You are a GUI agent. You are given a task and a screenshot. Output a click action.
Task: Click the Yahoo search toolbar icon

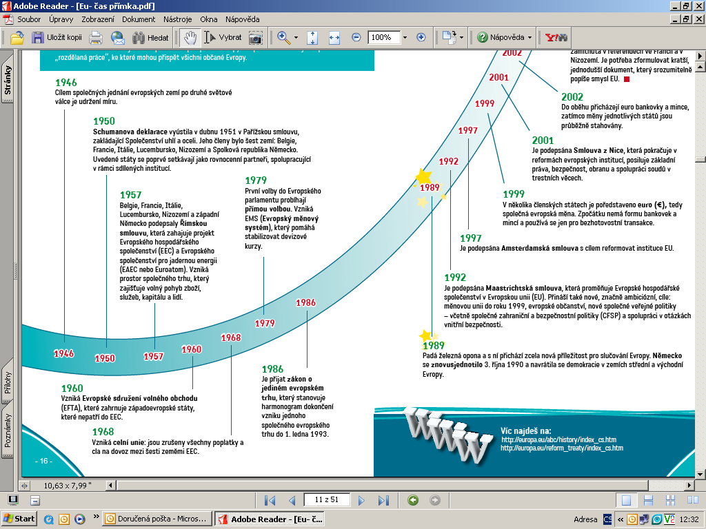point(556,38)
